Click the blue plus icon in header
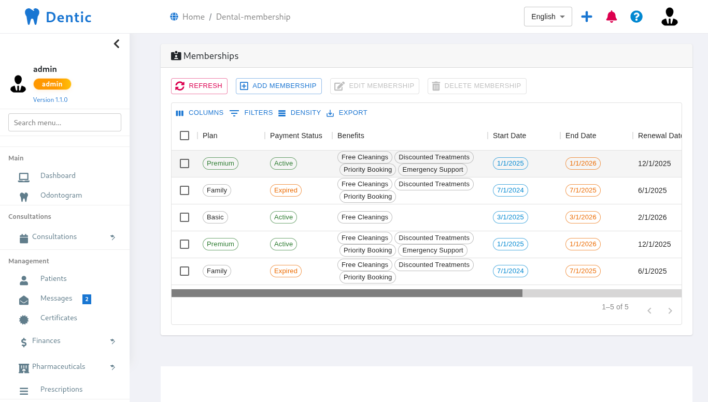This screenshot has height=402, width=708. tap(587, 17)
